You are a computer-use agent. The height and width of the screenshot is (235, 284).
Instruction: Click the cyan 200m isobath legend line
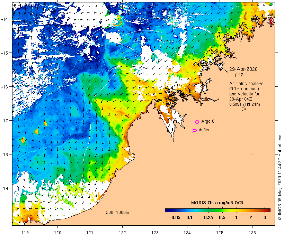point(112,216)
